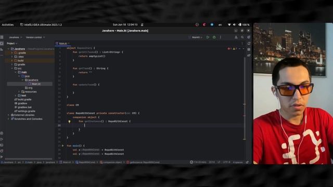
Task: Open the Database tool window icon
Action: click(x=249, y=49)
